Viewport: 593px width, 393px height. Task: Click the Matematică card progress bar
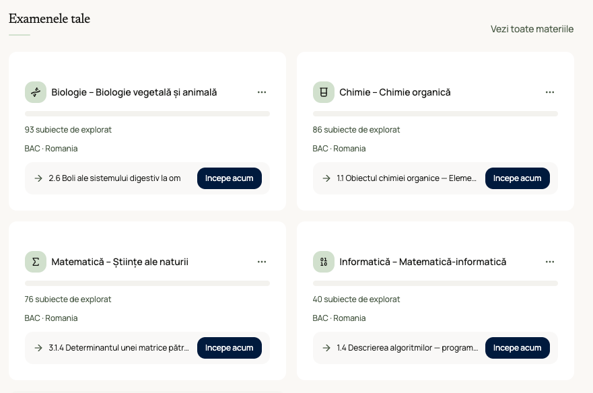[147, 283]
